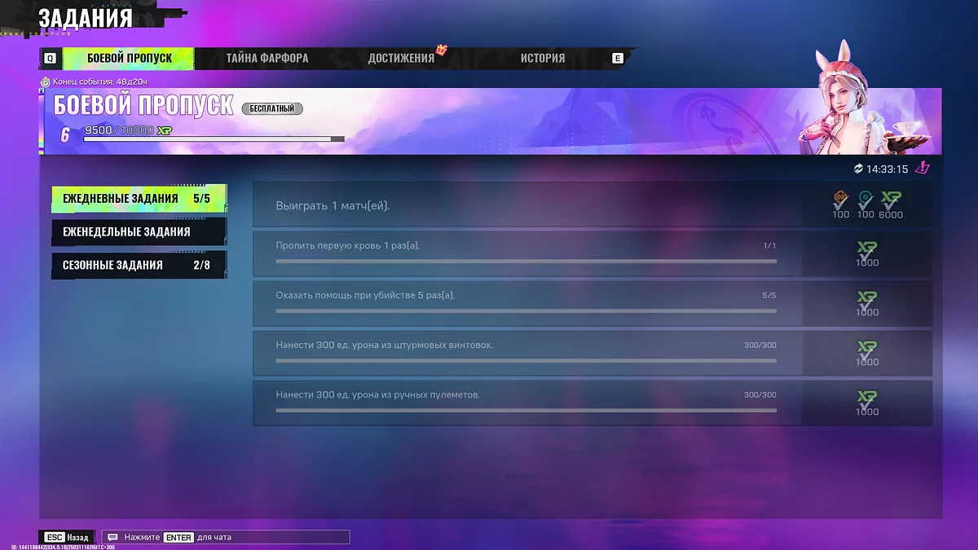Open the История tab
978x550 pixels.
[x=542, y=59]
